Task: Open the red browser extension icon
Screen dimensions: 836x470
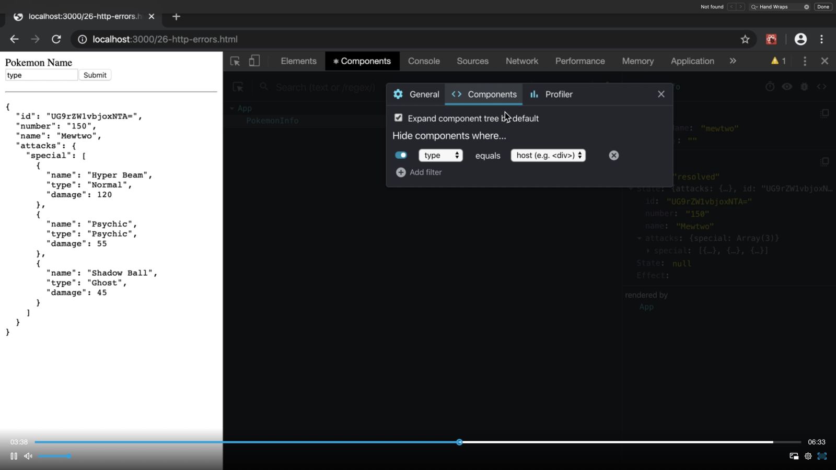Action: point(771,39)
